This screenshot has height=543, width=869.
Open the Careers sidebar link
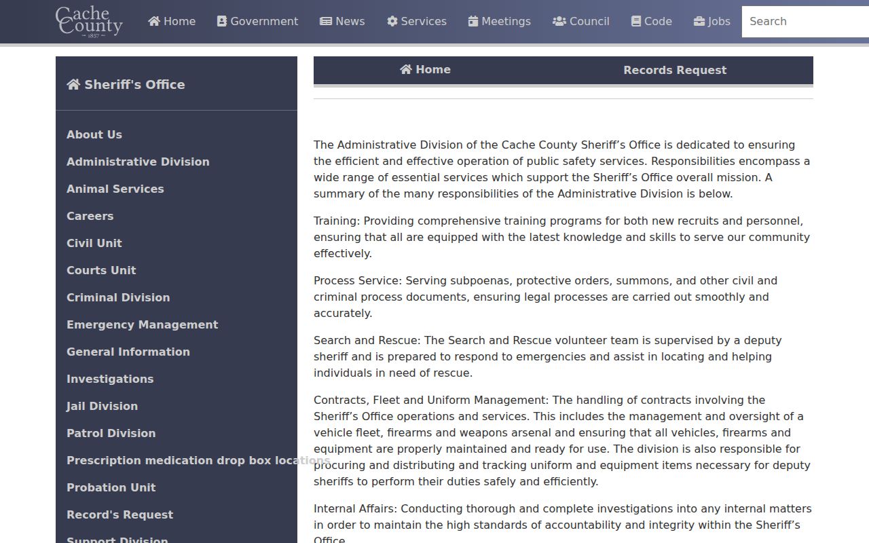[90, 216]
